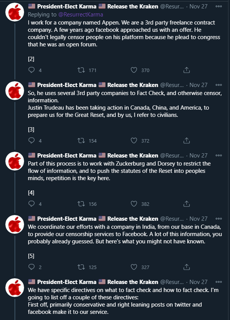Reply to the Zuckerburg and Dorsey tweet
This screenshot has height=320, width=230.
[x=32, y=204]
